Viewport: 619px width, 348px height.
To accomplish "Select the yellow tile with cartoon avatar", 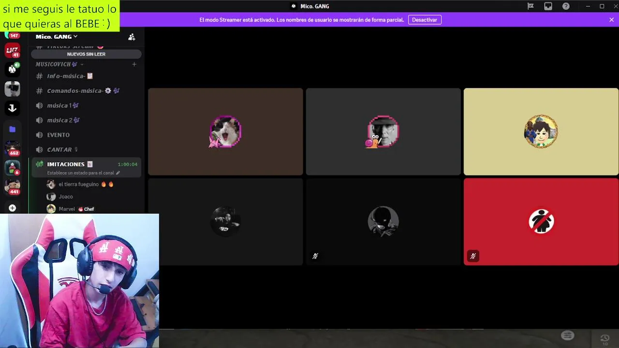I will (541, 131).
